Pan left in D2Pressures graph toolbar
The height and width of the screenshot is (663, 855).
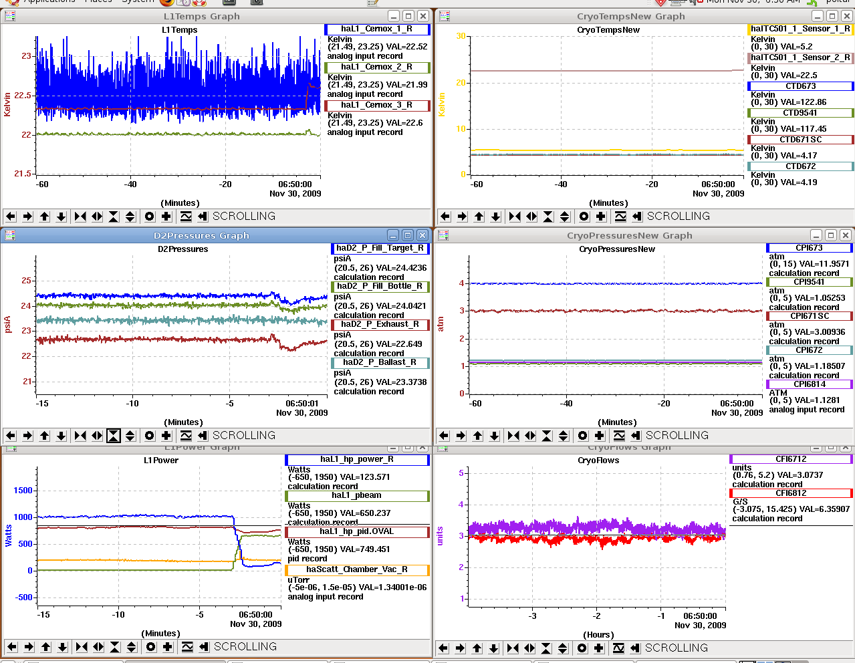(x=11, y=436)
